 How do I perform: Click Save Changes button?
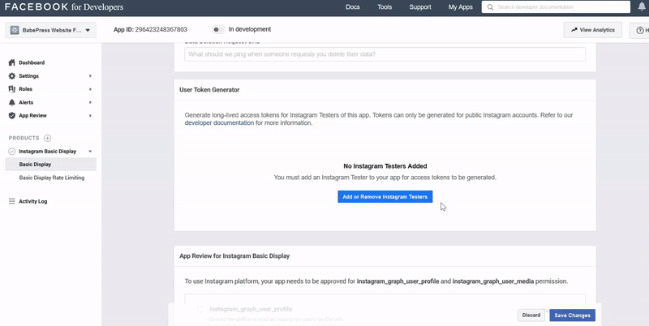[x=572, y=315]
